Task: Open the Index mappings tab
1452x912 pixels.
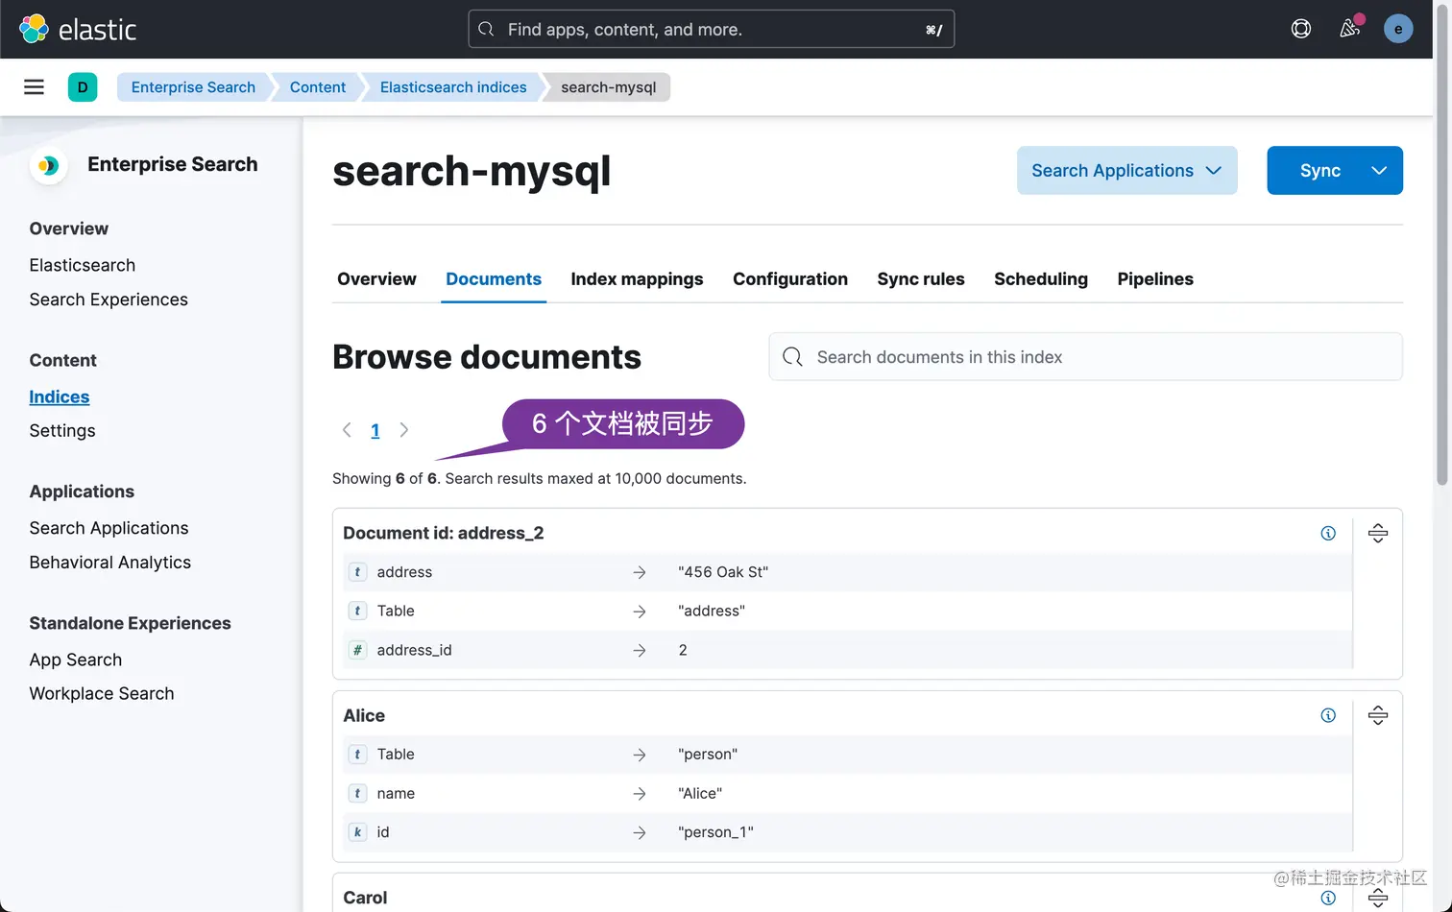Action: tap(637, 279)
